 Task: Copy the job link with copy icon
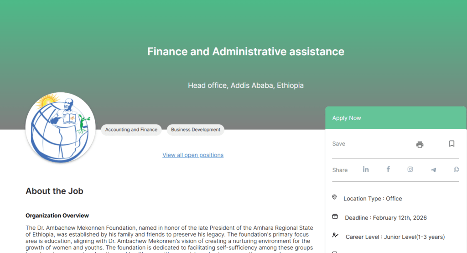pos(456,169)
